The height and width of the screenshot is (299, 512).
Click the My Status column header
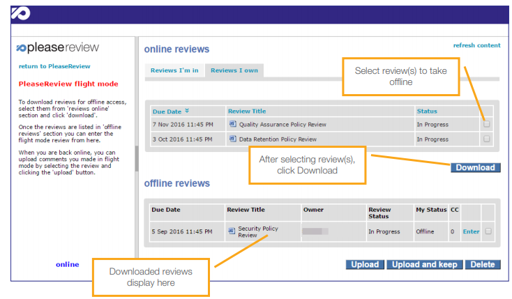(x=431, y=210)
